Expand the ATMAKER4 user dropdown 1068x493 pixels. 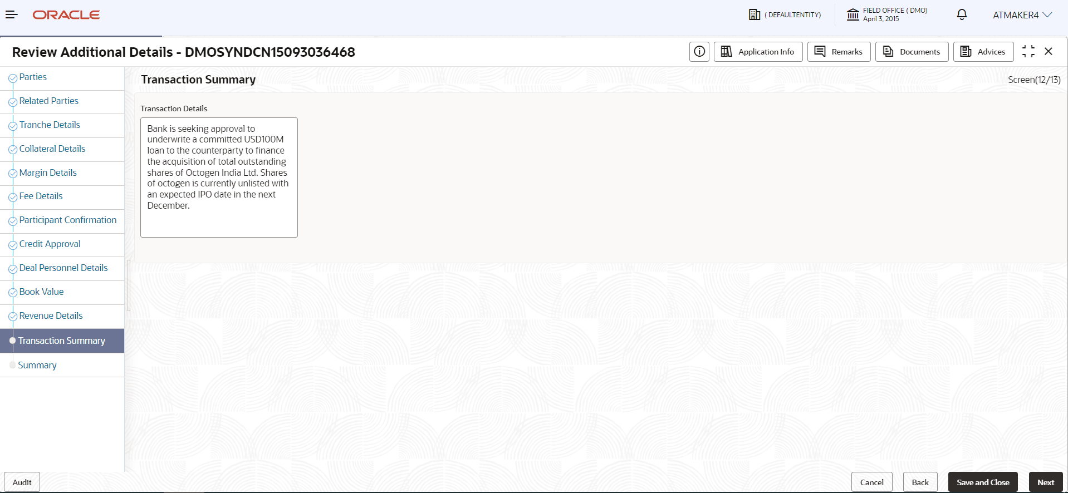click(x=1022, y=15)
